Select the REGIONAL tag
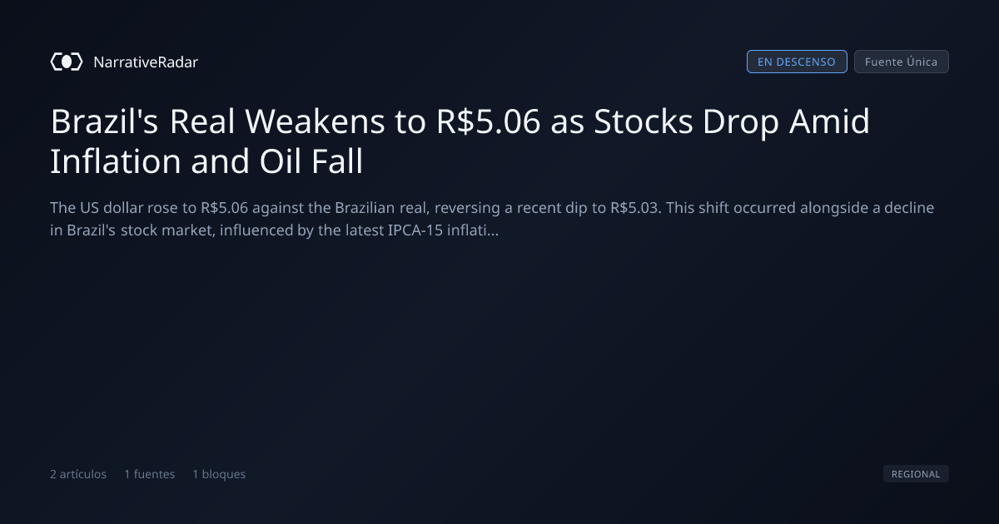 coord(916,474)
